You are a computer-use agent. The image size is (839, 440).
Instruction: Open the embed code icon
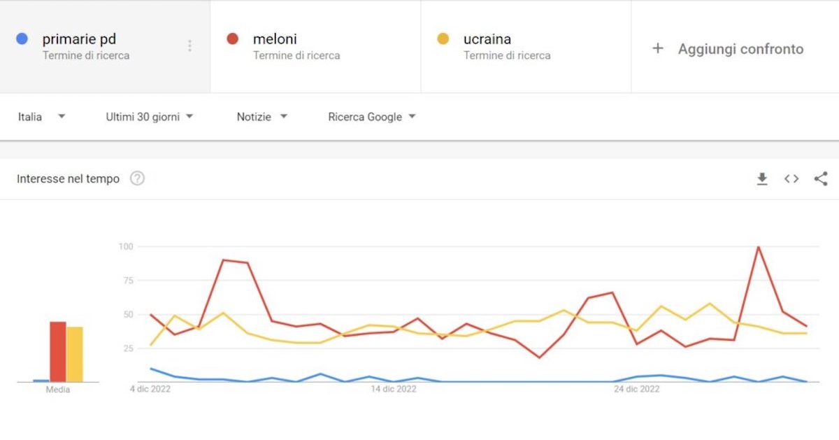coord(791,179)
